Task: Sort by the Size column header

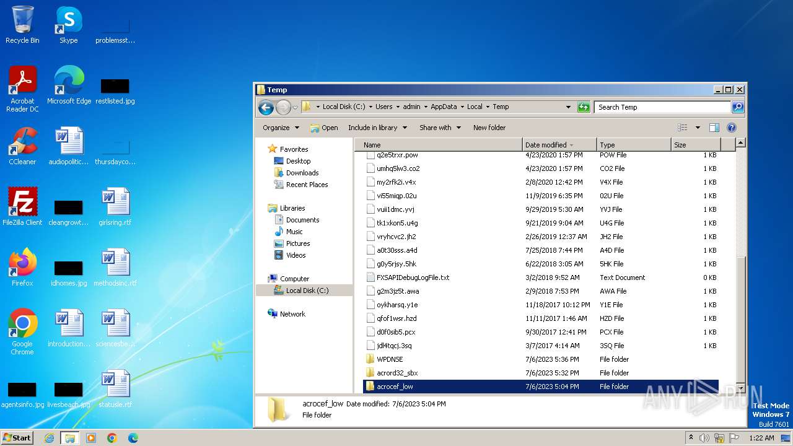Action: click(x=695, y=145)
